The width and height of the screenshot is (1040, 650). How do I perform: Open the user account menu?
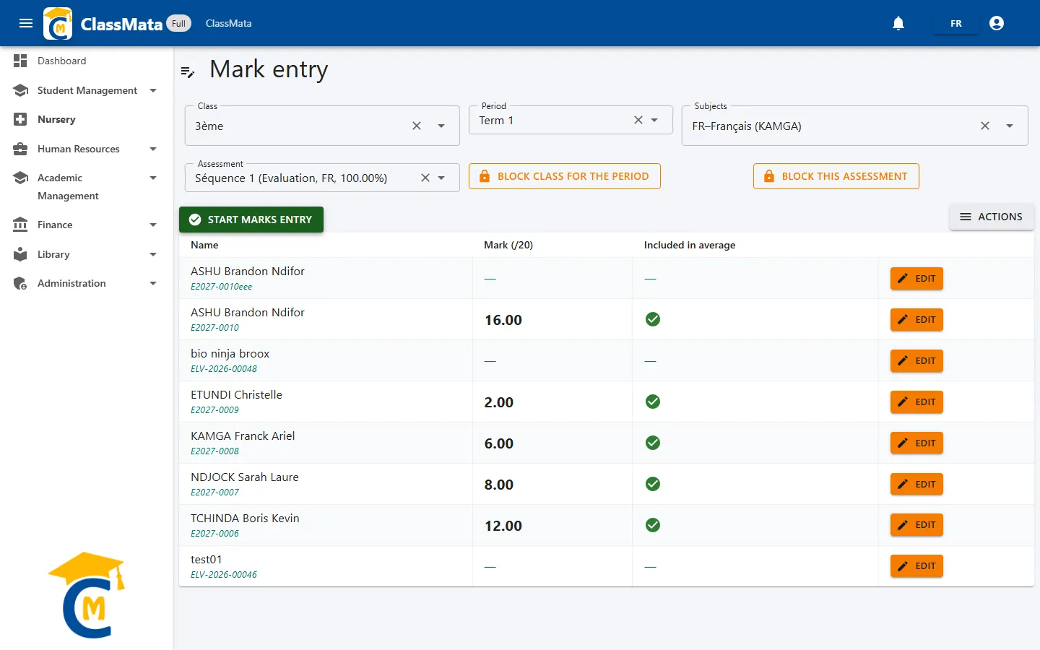point(997,23)
